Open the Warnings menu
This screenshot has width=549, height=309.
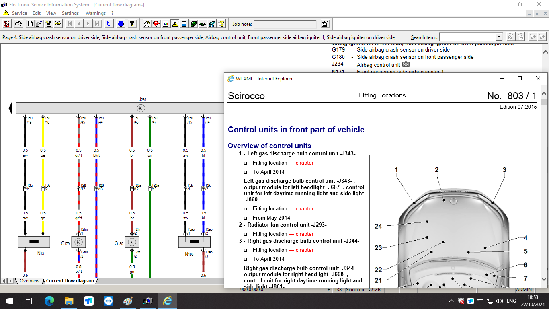(95, 13)
